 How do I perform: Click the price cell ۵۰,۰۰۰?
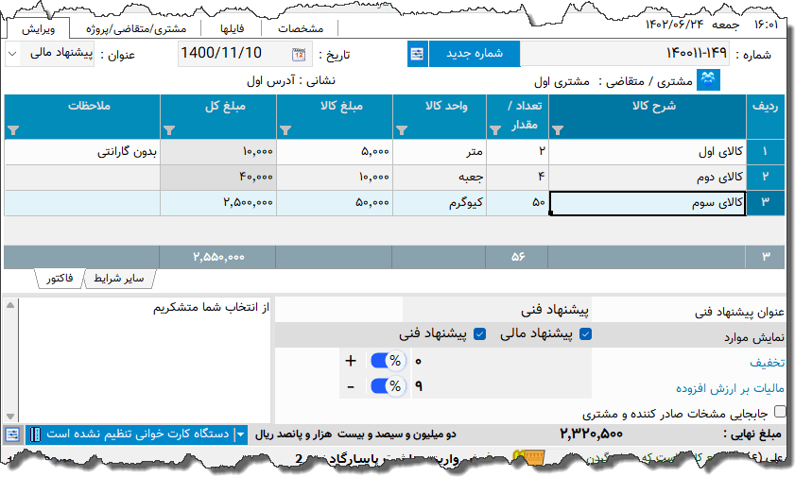[335, 203]
